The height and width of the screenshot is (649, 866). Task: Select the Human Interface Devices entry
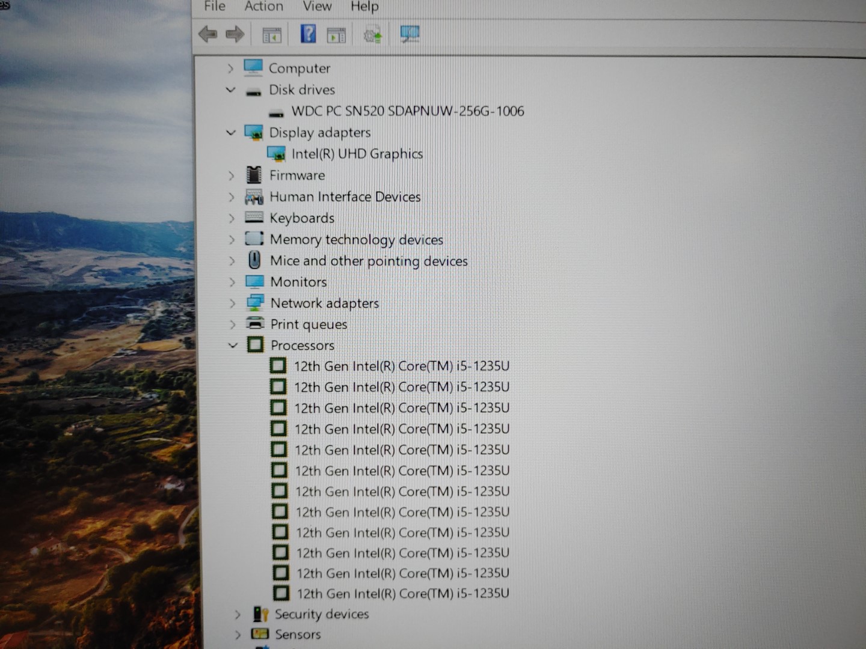click(345, 197)
